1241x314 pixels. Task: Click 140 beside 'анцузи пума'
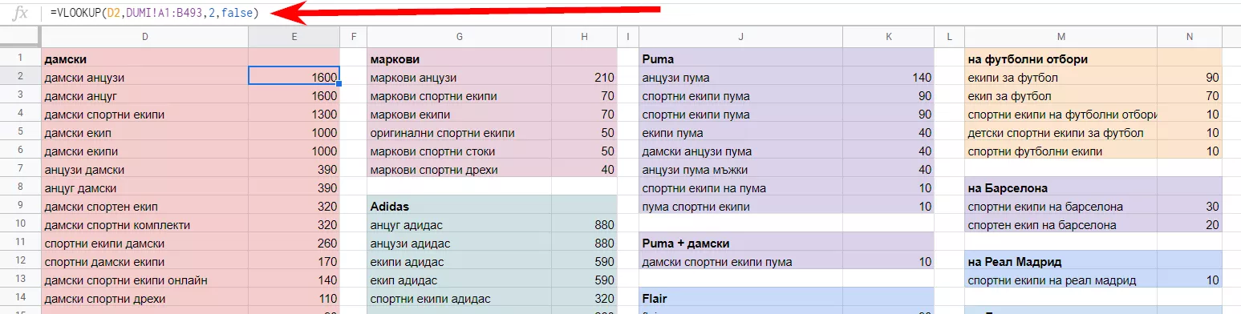[x=888, y=78]
